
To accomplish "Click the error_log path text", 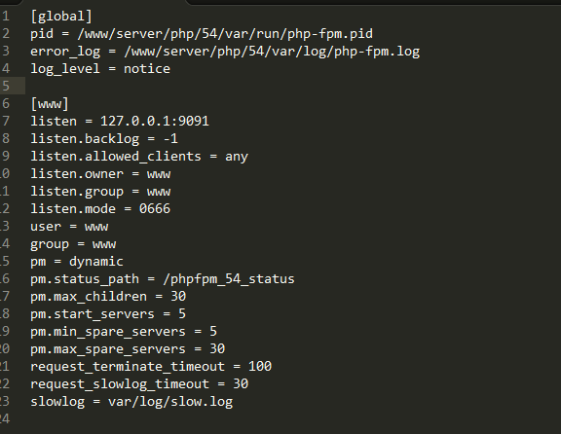I will [272, 52].
